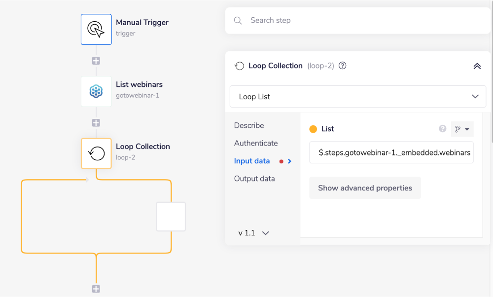Click the Loop Collection circular arrow icon
The image size is (493, 297).
point(96,153)
